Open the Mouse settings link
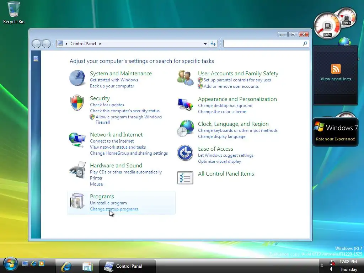Screen dimensions: 364x273 (96, 184)
